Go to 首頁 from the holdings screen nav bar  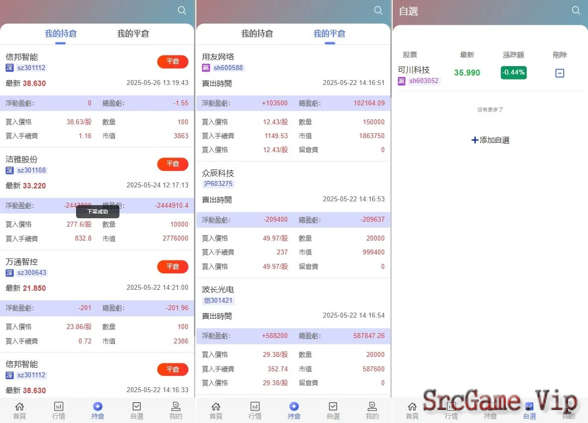pyautogui.click(x=19, y=411)
